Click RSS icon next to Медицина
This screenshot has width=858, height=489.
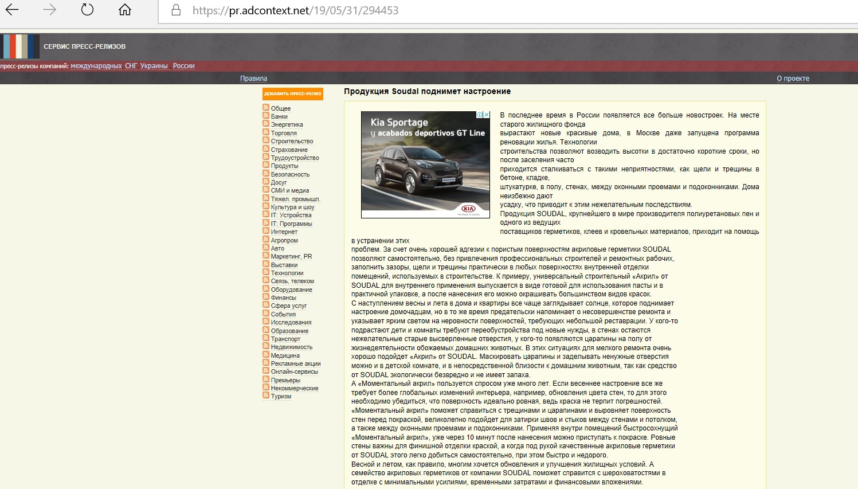click(x=266, y=354)
